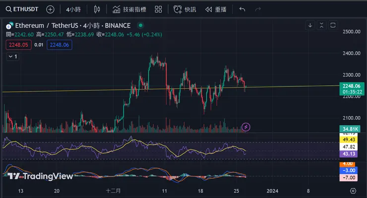367x198 pixels.
Task: Click the purple lightning event marker
Action: click(x=246, y=127)
